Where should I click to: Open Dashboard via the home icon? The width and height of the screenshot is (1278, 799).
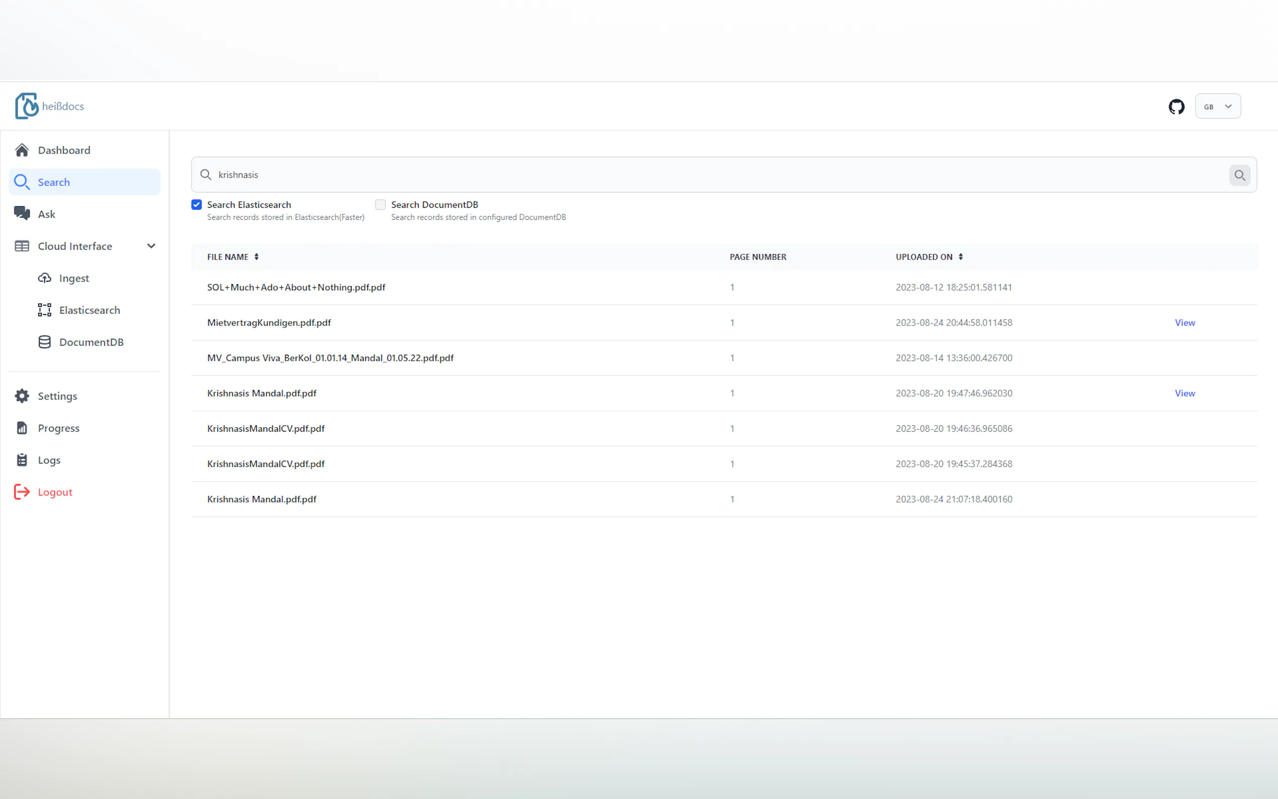(x=22, y=150)
